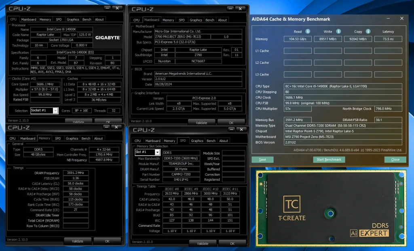This screenshot has width=414, height=251.
Task: Click Save button in AIDA64 benchmark
Action: (x=262, y=159)
